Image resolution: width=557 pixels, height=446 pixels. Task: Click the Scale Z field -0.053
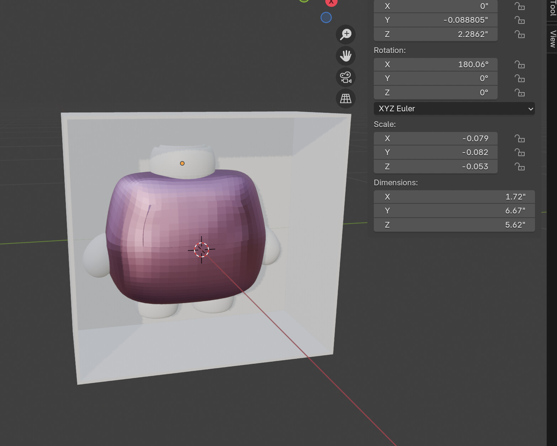tap(436, 167)
